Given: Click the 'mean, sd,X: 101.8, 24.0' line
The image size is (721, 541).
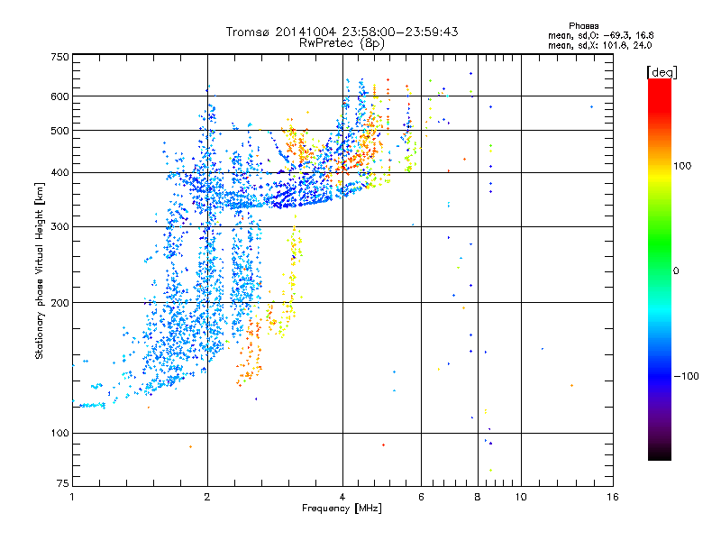Looking at the screenshot, I should [x=599, y=45].
